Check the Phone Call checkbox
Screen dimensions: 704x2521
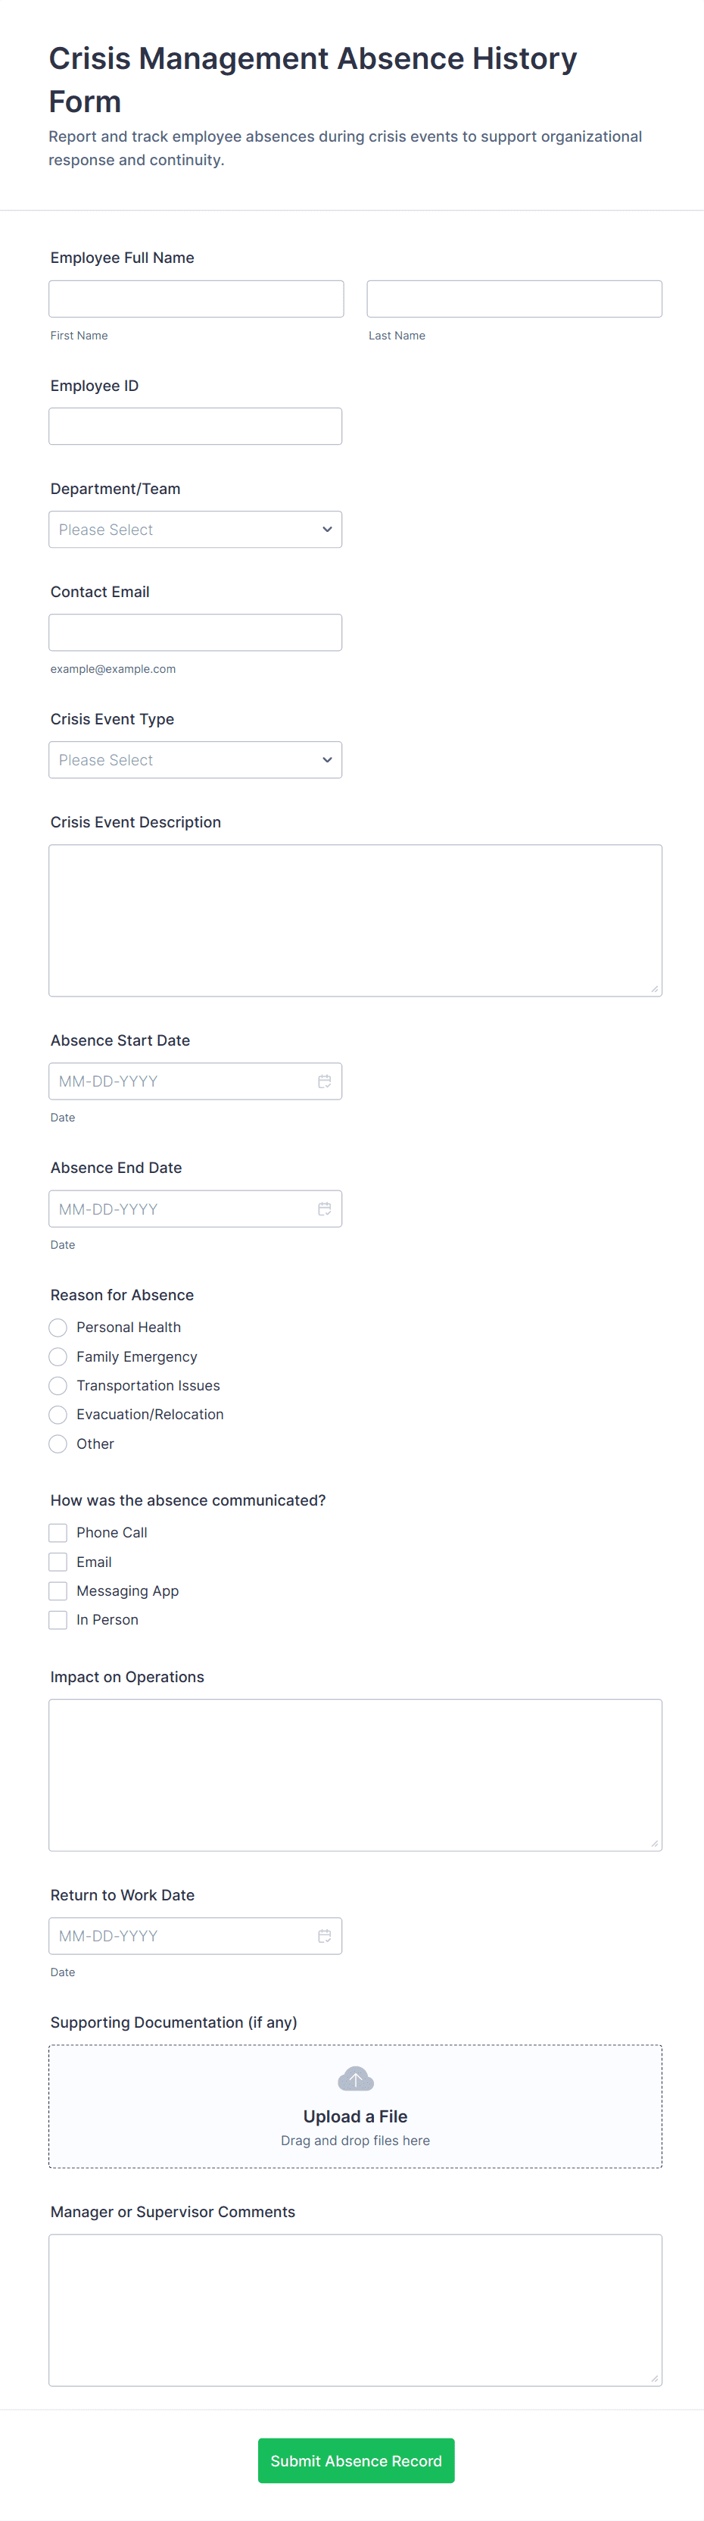click(x=59, y=1533)
